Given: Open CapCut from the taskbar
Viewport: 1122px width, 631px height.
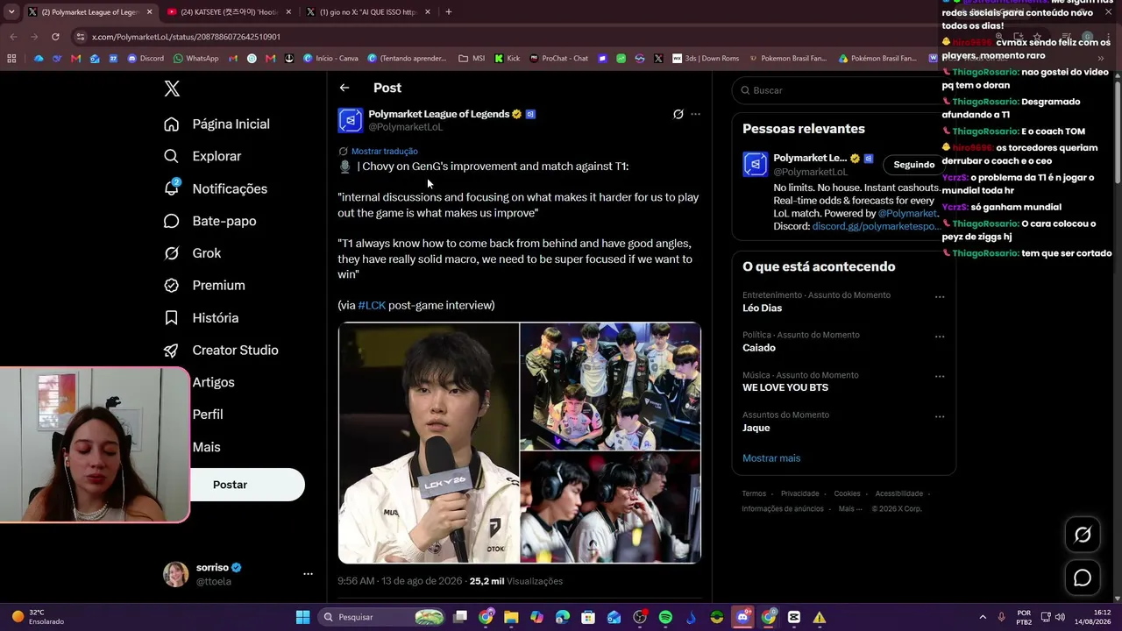Looking at the screenshot, I should [x=794, y=617].
